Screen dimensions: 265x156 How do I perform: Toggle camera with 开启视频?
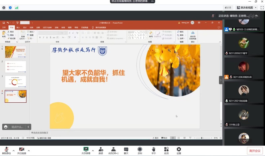22,150
